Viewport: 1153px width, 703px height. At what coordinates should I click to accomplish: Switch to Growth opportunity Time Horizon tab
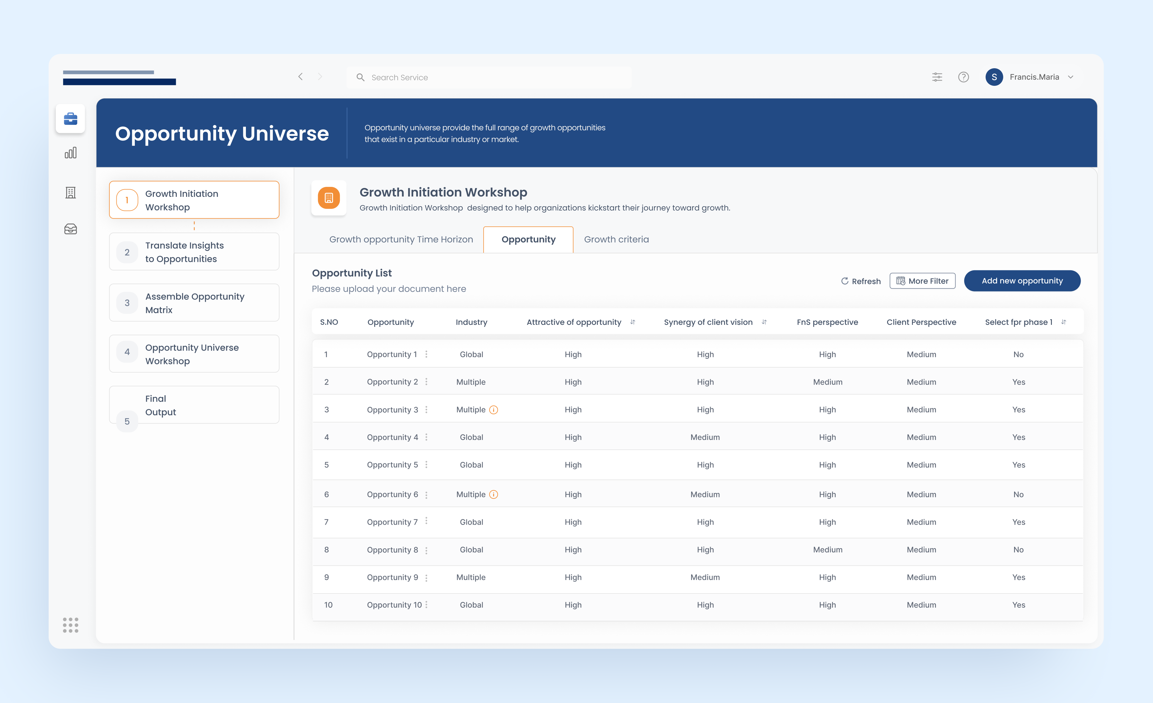pos(401,240)
